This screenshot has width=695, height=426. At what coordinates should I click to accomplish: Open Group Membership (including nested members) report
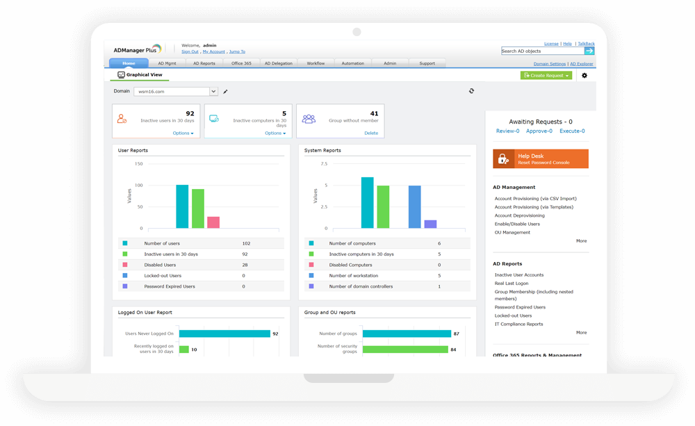(x=534, y=295)
